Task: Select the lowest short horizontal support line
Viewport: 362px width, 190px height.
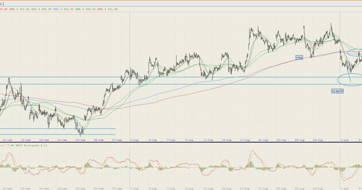Action: (57, 135)
